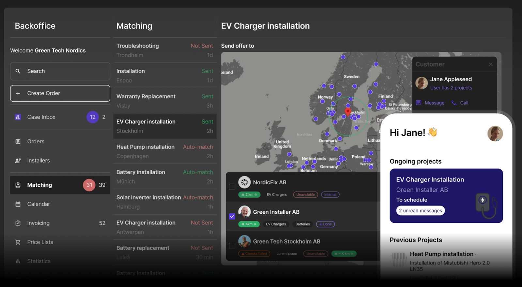Select Heat Pump installation Copenhagen entry
The image size is (522, 287).
(x=164, y=151)
